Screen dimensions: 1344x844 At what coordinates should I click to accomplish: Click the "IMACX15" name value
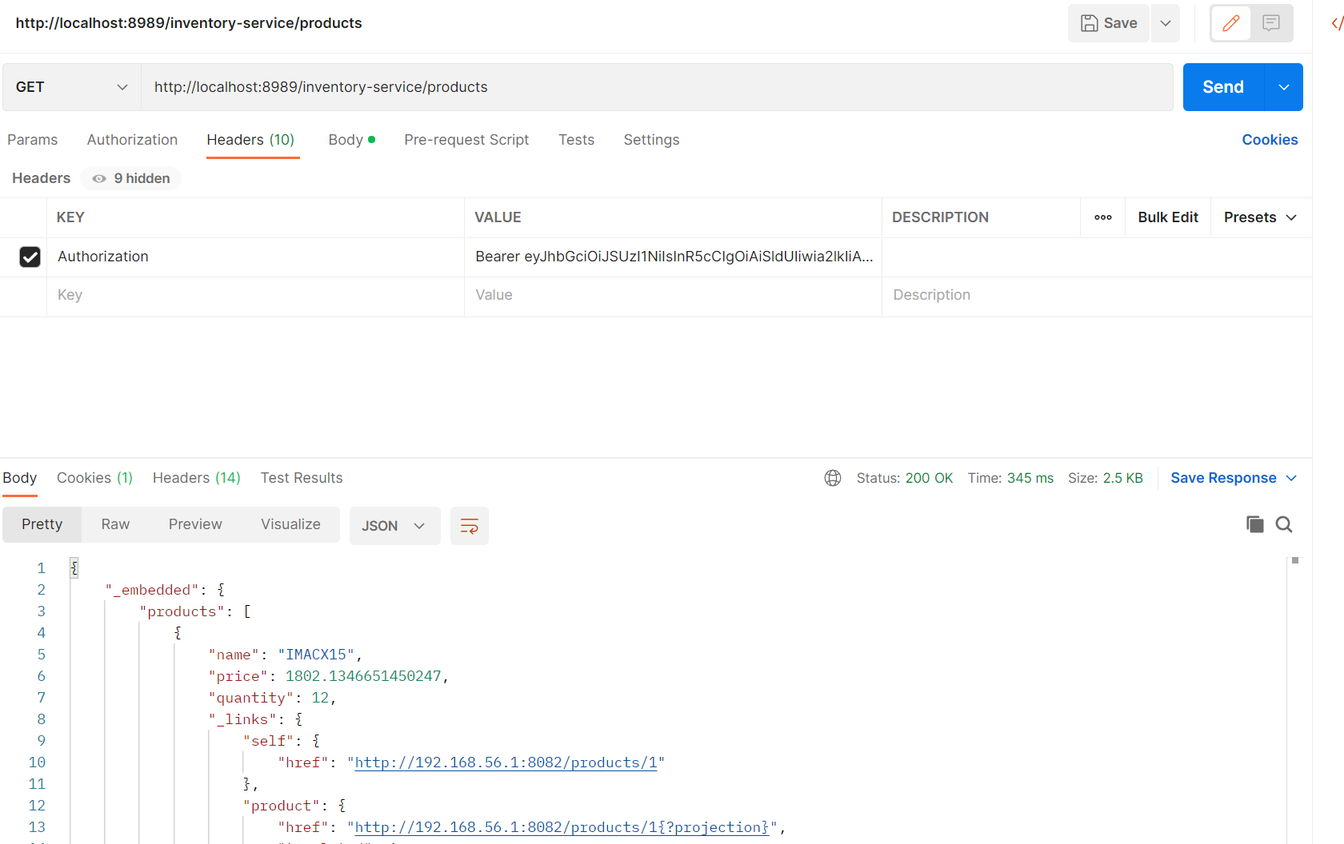pos(316,655)
